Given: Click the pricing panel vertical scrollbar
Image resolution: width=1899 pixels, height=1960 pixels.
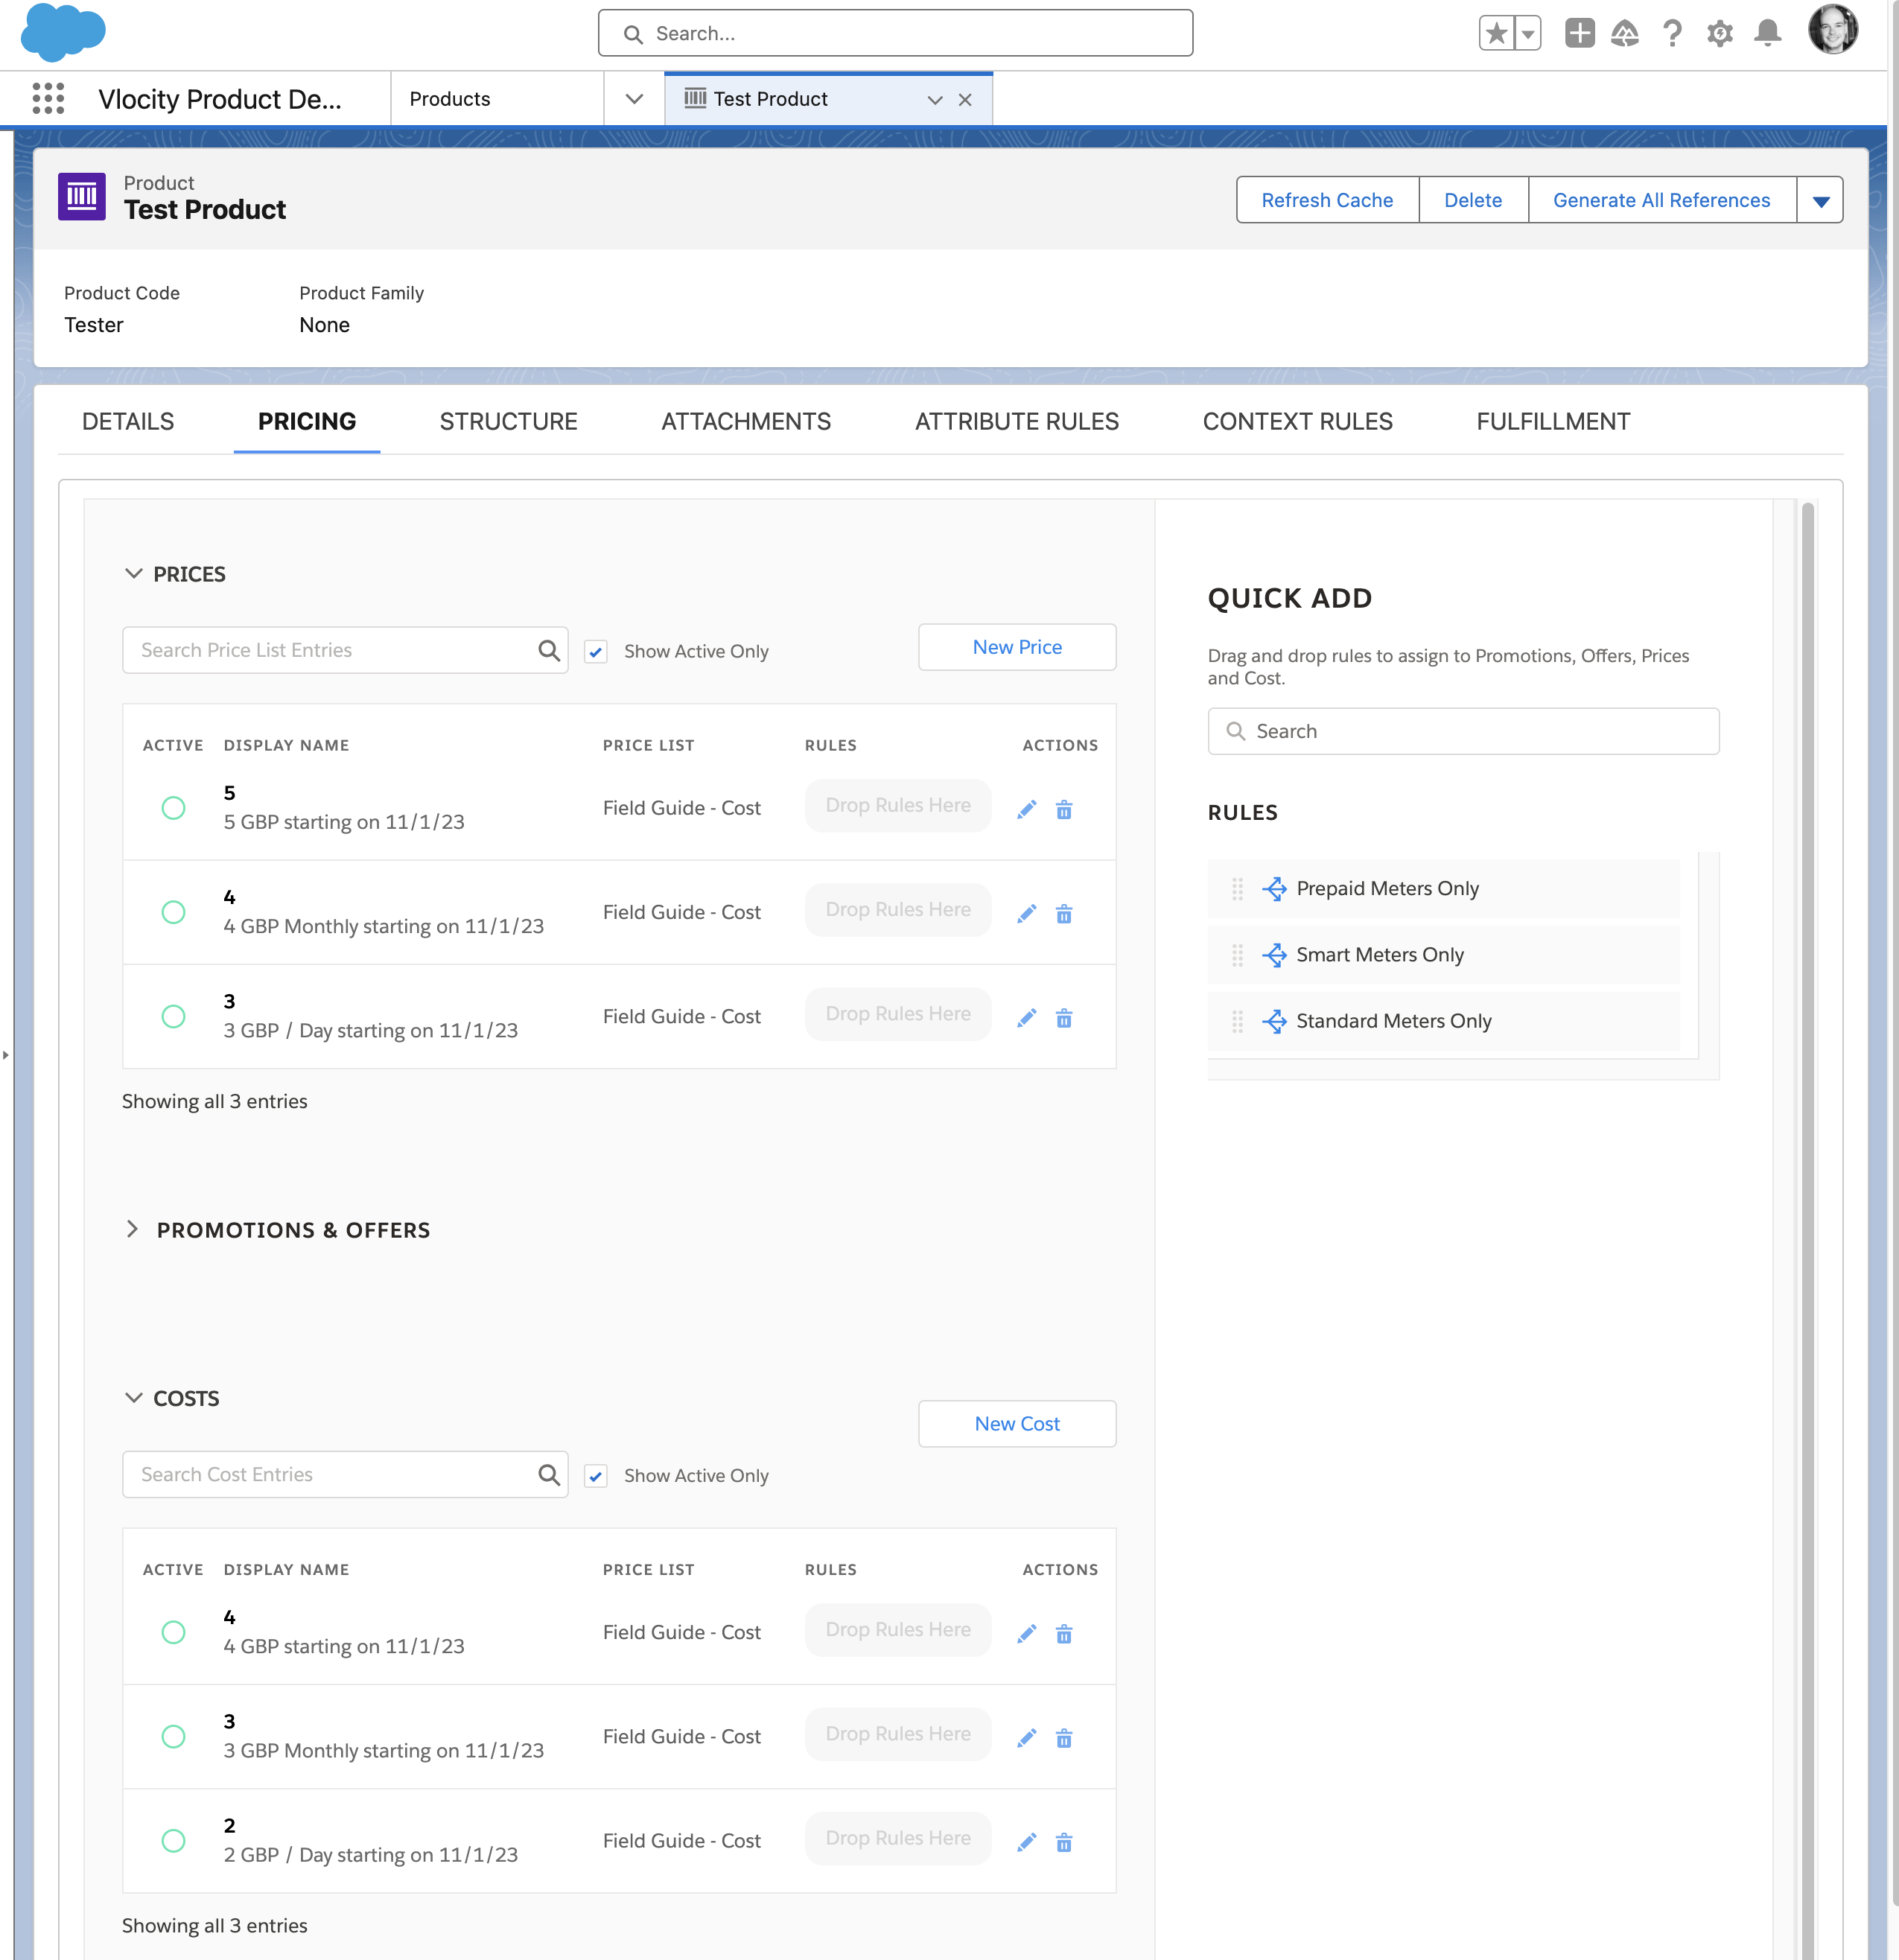Looking at the screenshot, I should pyautogui.click(x=1807, y=1230).
